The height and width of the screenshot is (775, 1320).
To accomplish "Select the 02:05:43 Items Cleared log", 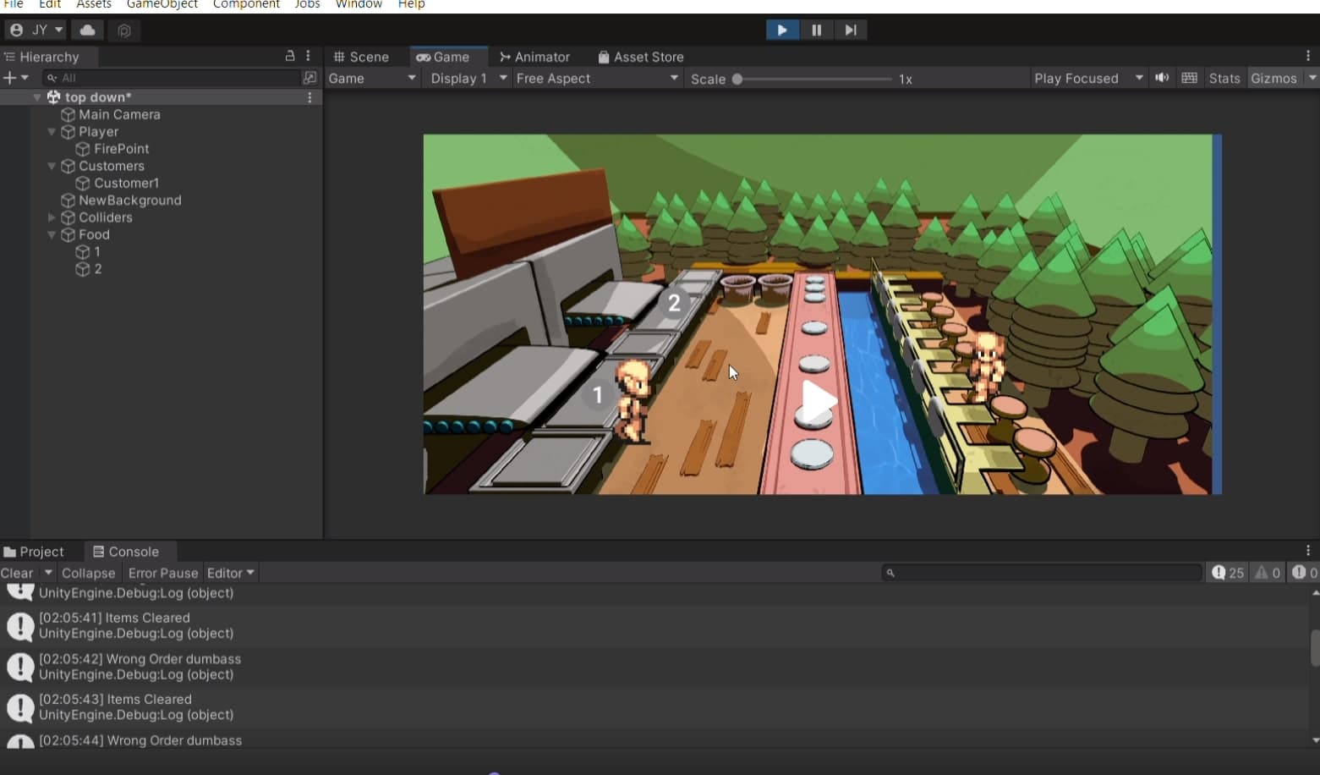I will (655, 707).
